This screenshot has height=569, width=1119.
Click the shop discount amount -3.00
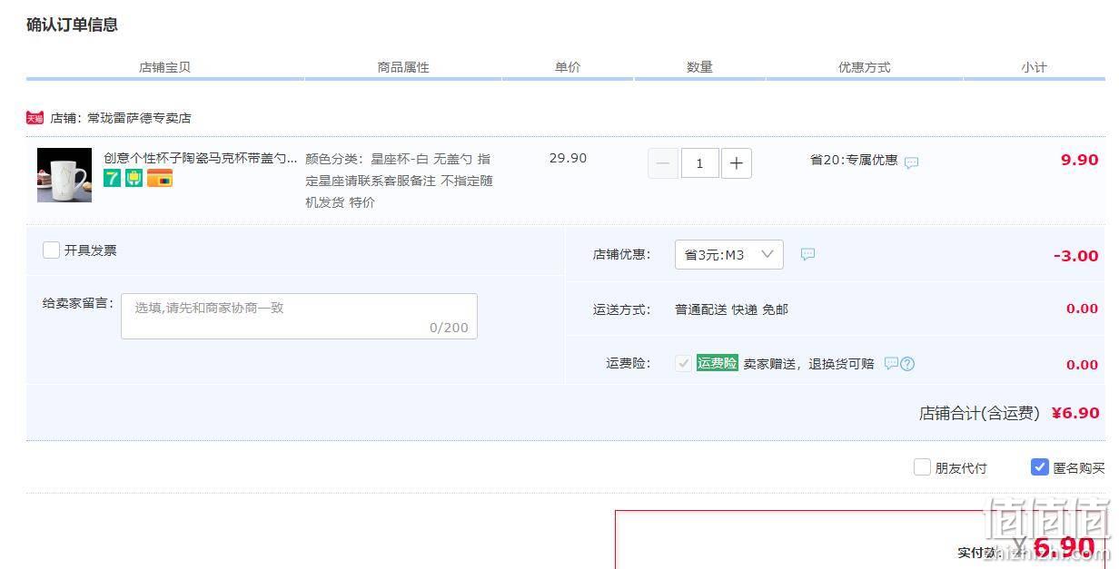[1076, 256]
